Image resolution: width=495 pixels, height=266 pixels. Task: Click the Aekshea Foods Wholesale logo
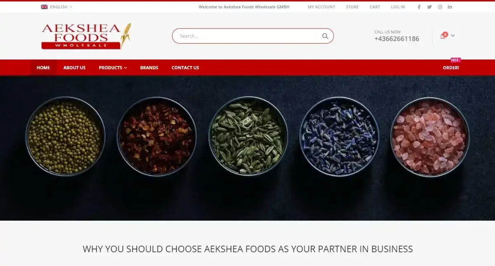[86, 36]
